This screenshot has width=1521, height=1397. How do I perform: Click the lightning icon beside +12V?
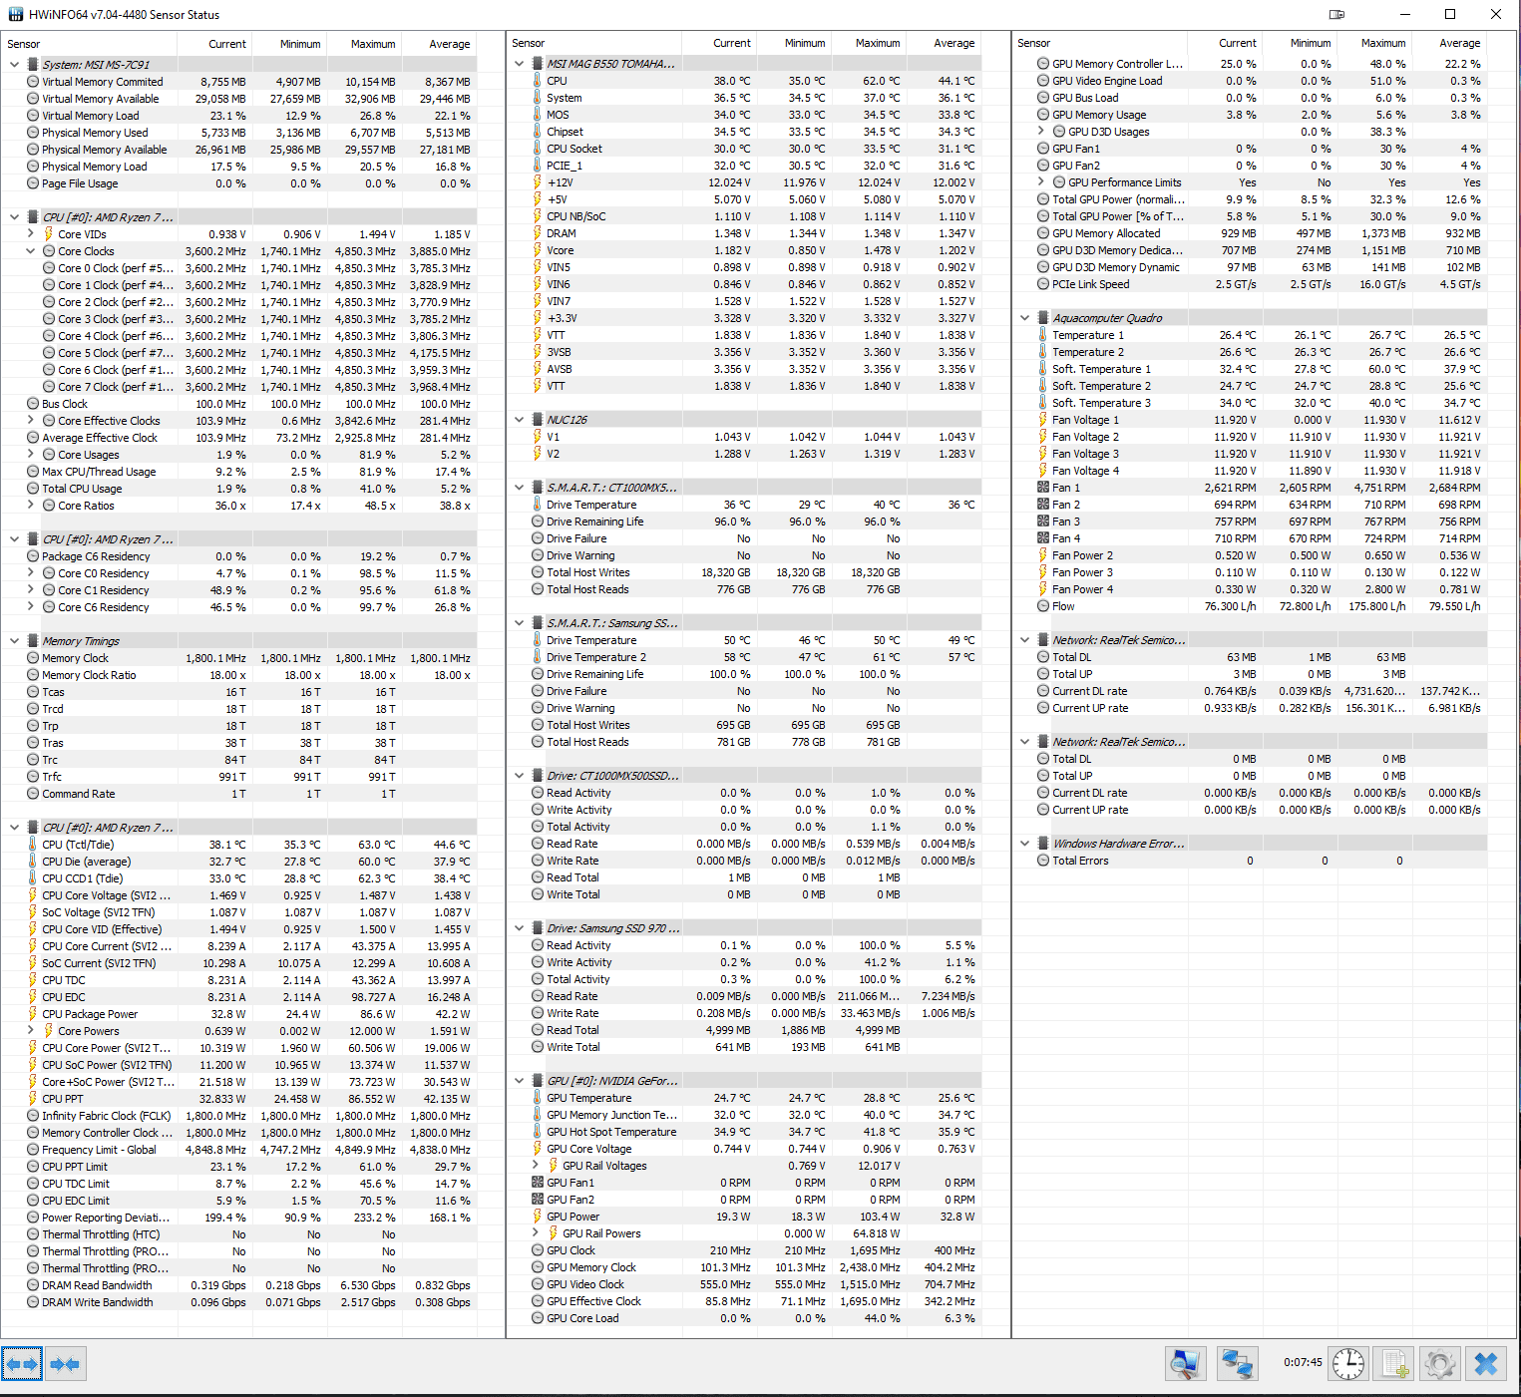538,182
